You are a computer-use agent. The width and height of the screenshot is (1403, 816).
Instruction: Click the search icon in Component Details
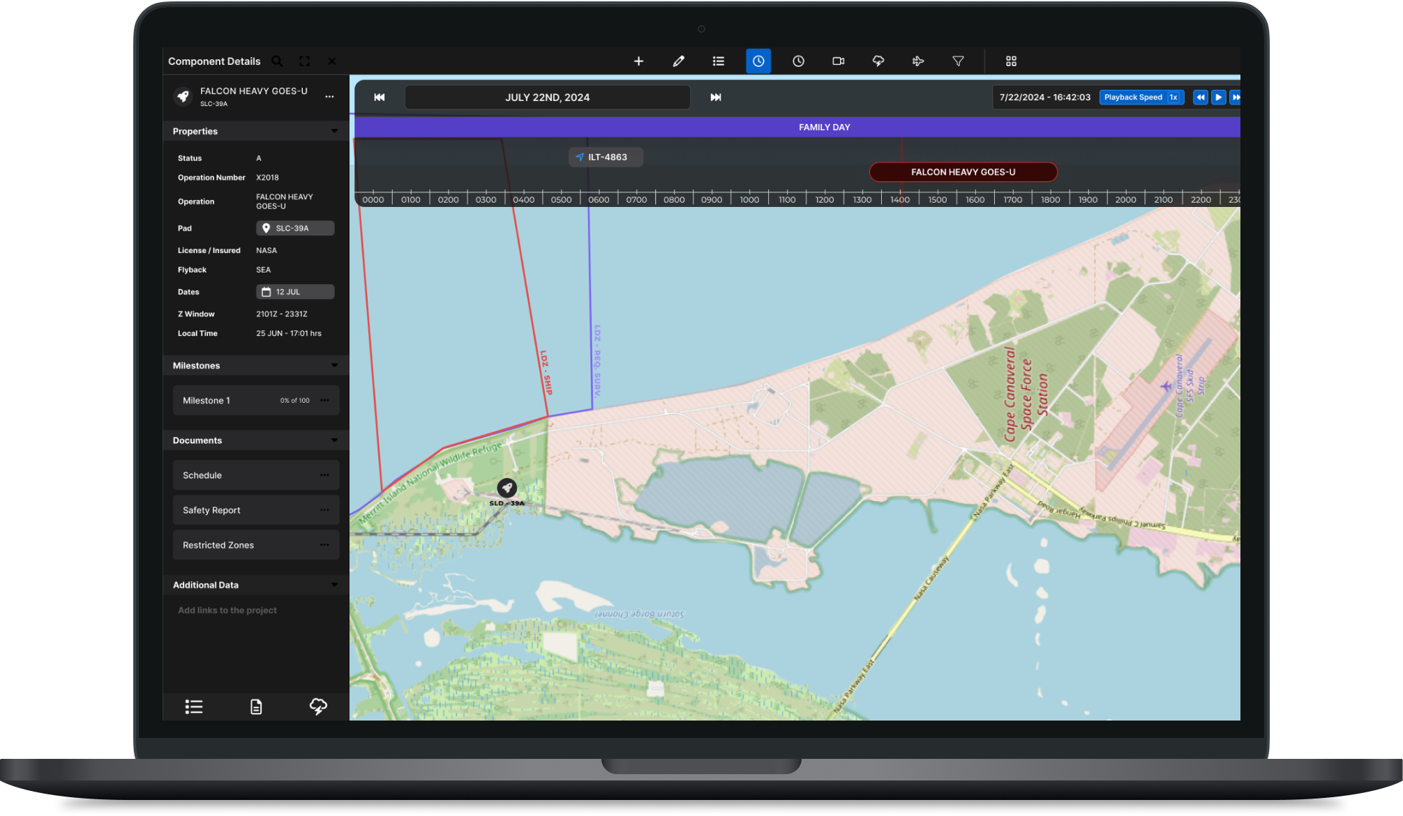pos(277,61)
